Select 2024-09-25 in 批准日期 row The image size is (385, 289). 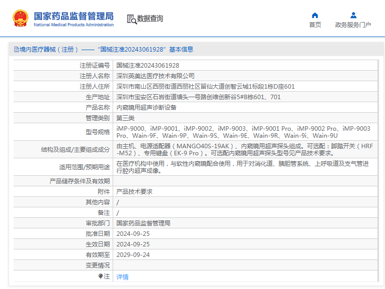133,234
